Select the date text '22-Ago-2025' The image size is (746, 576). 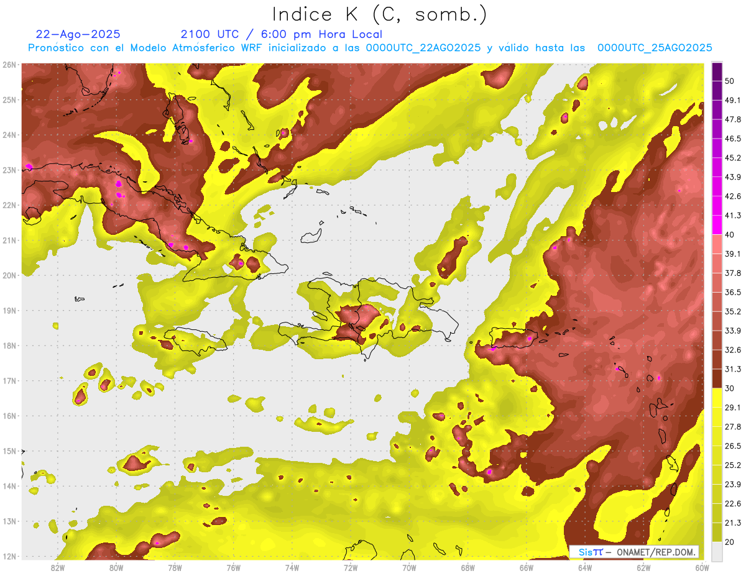[x=78, y=34]
